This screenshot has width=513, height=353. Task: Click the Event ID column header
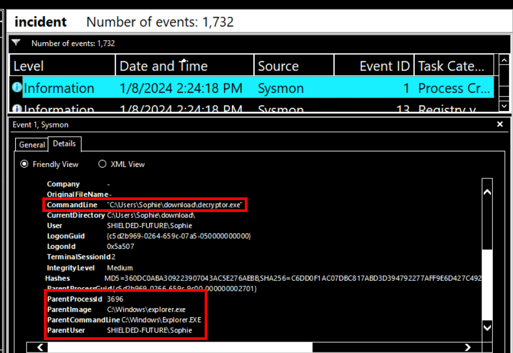pos(373,66)
